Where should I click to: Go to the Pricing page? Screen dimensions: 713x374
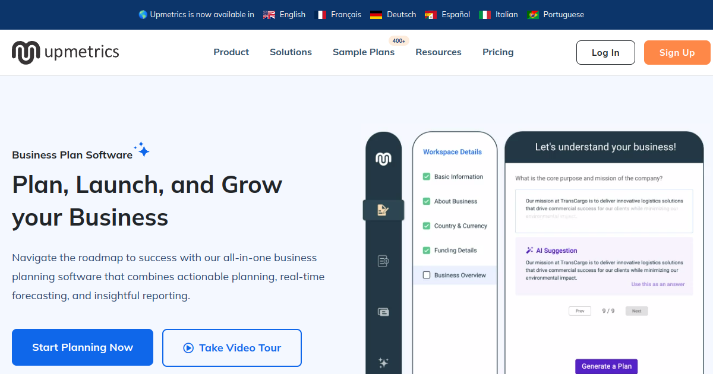498,52
